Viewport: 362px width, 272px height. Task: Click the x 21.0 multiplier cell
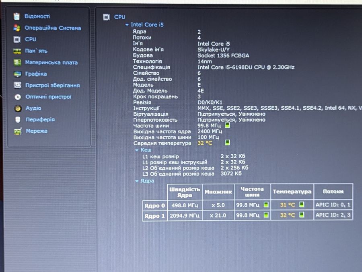coord(218,215)
